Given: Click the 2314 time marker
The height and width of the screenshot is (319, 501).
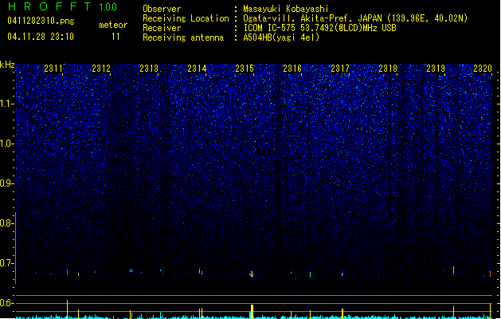Looking at the screenshot, I should tap(197, 69).
